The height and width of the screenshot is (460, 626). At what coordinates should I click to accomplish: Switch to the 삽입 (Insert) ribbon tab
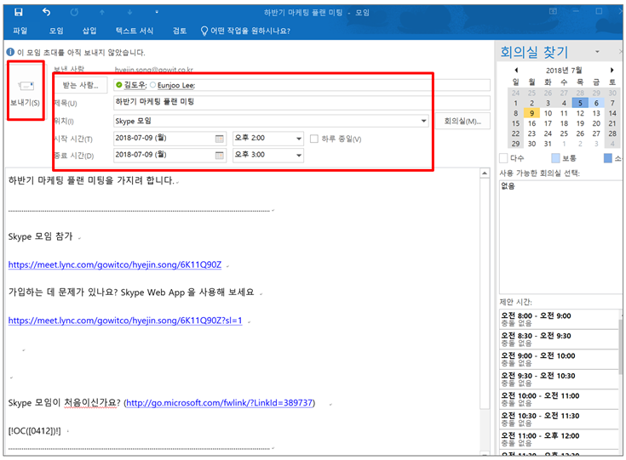click(89, 31)
